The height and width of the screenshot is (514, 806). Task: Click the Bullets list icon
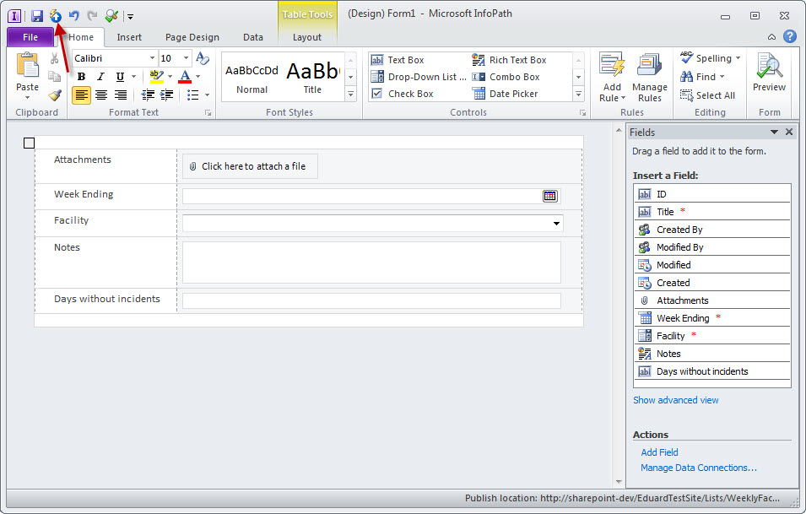point(192,95)
